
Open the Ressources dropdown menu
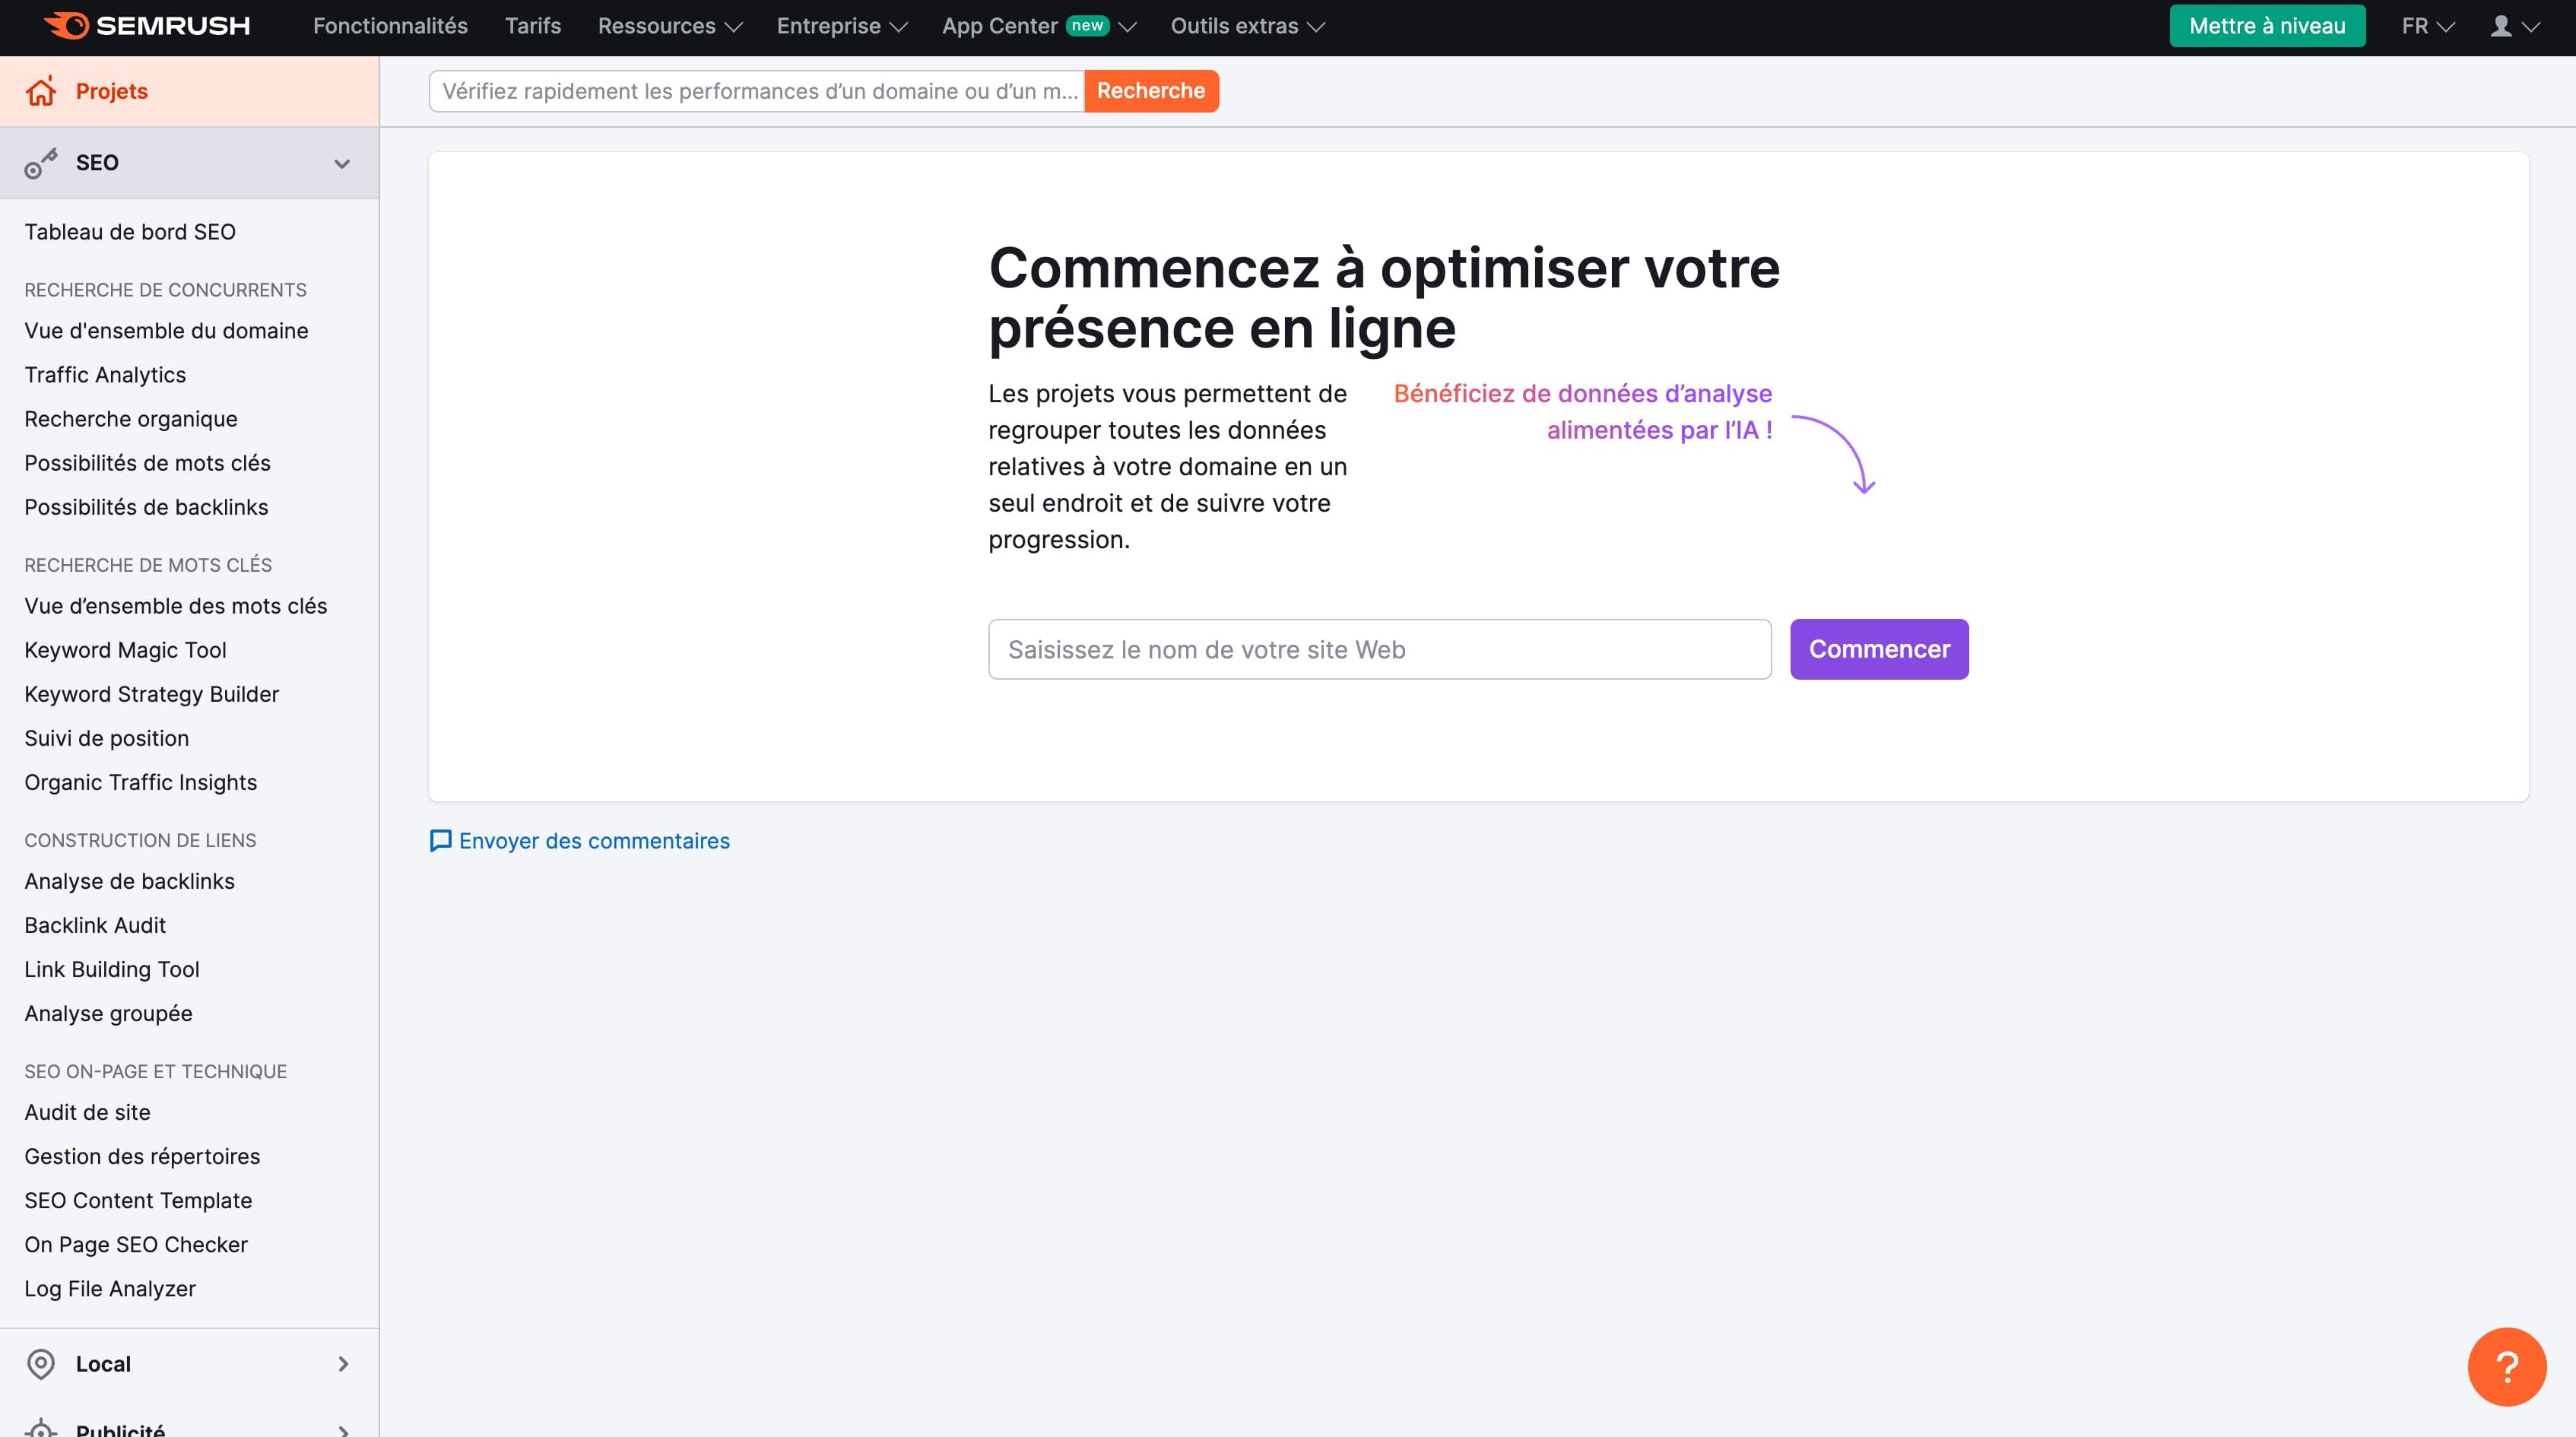669,25
